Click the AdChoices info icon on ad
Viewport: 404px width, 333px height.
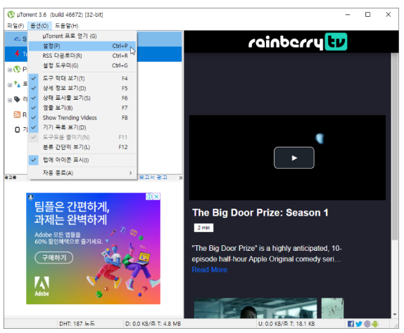(149, 197)
